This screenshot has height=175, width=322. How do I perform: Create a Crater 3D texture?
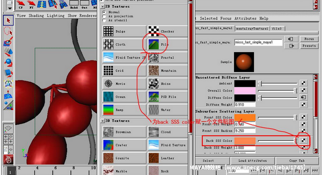coord(124,145)
